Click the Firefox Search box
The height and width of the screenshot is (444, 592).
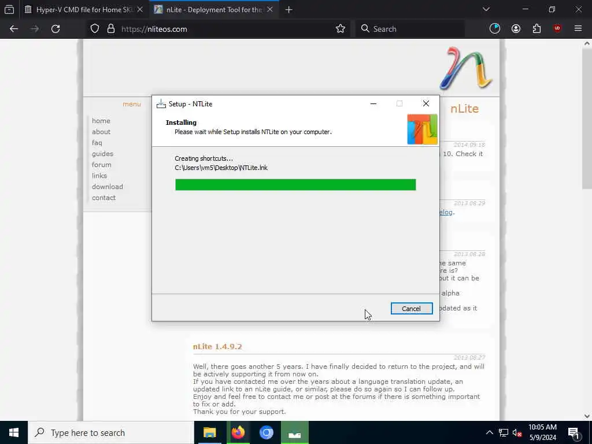click(x=410, y=29)
